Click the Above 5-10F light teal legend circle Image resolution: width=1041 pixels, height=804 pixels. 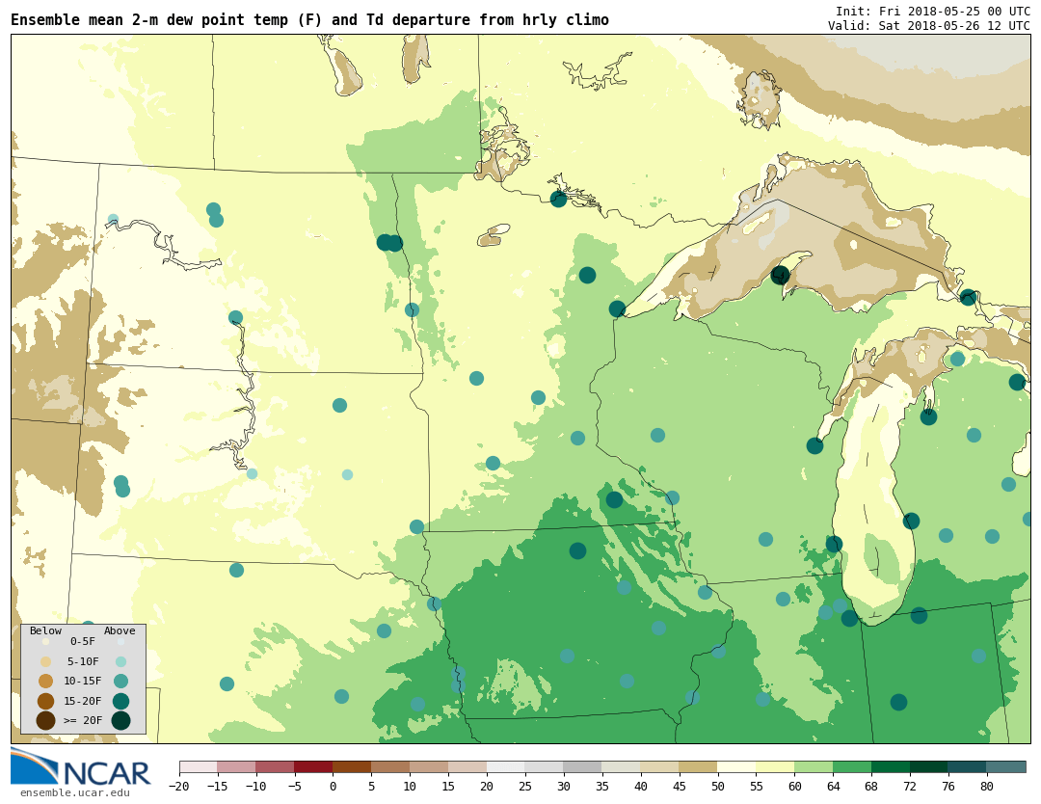point(120,662)
